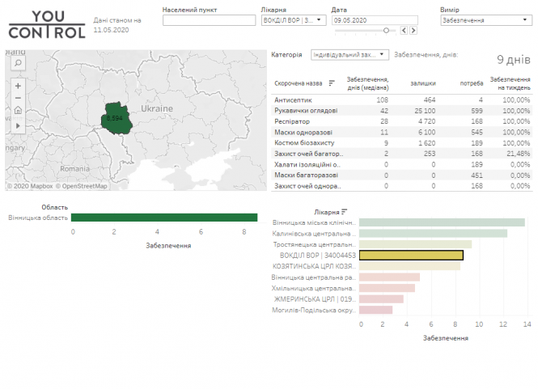This screenshot has width=538, height=389.
Task: Click the 4 720 Респіратор stock value
Action: point(426,121)
